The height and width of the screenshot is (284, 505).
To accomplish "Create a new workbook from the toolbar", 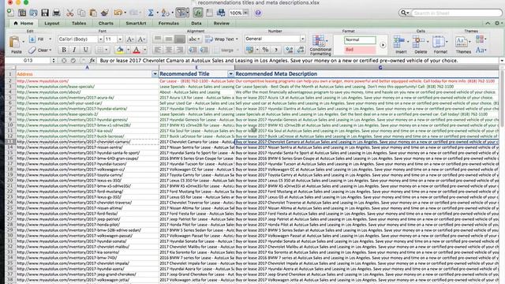I will (x=10, y=13).
